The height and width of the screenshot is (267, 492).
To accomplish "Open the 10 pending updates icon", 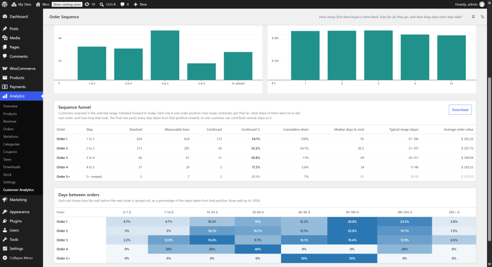I will pyautogui.click(x=90, y=5).
